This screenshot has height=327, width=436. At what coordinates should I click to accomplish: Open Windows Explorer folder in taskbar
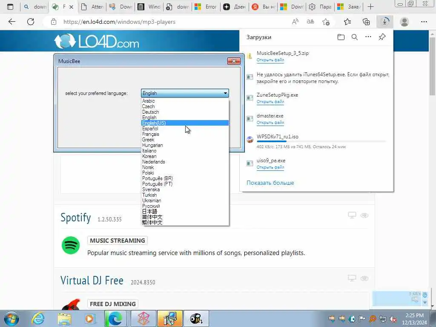click(x=65, y=318)
